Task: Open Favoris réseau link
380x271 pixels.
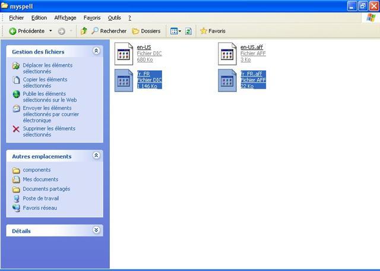Action: coord(40,208)
